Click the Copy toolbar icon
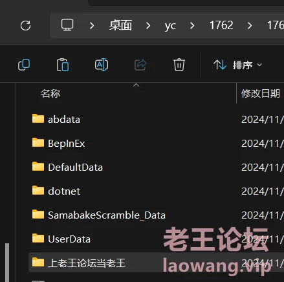The height and width of the screenshot is (282, 284). [24, 65]
